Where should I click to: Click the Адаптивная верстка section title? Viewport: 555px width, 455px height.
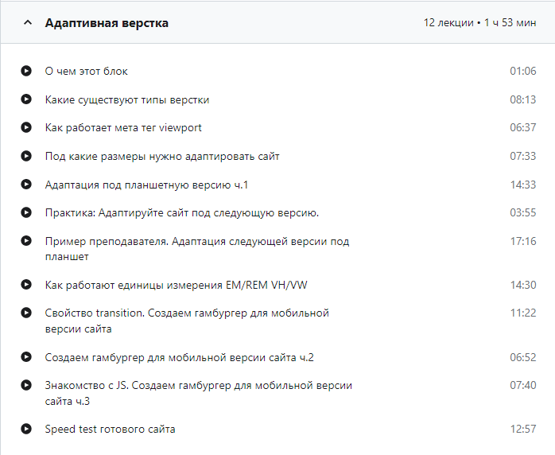(107, 23)
